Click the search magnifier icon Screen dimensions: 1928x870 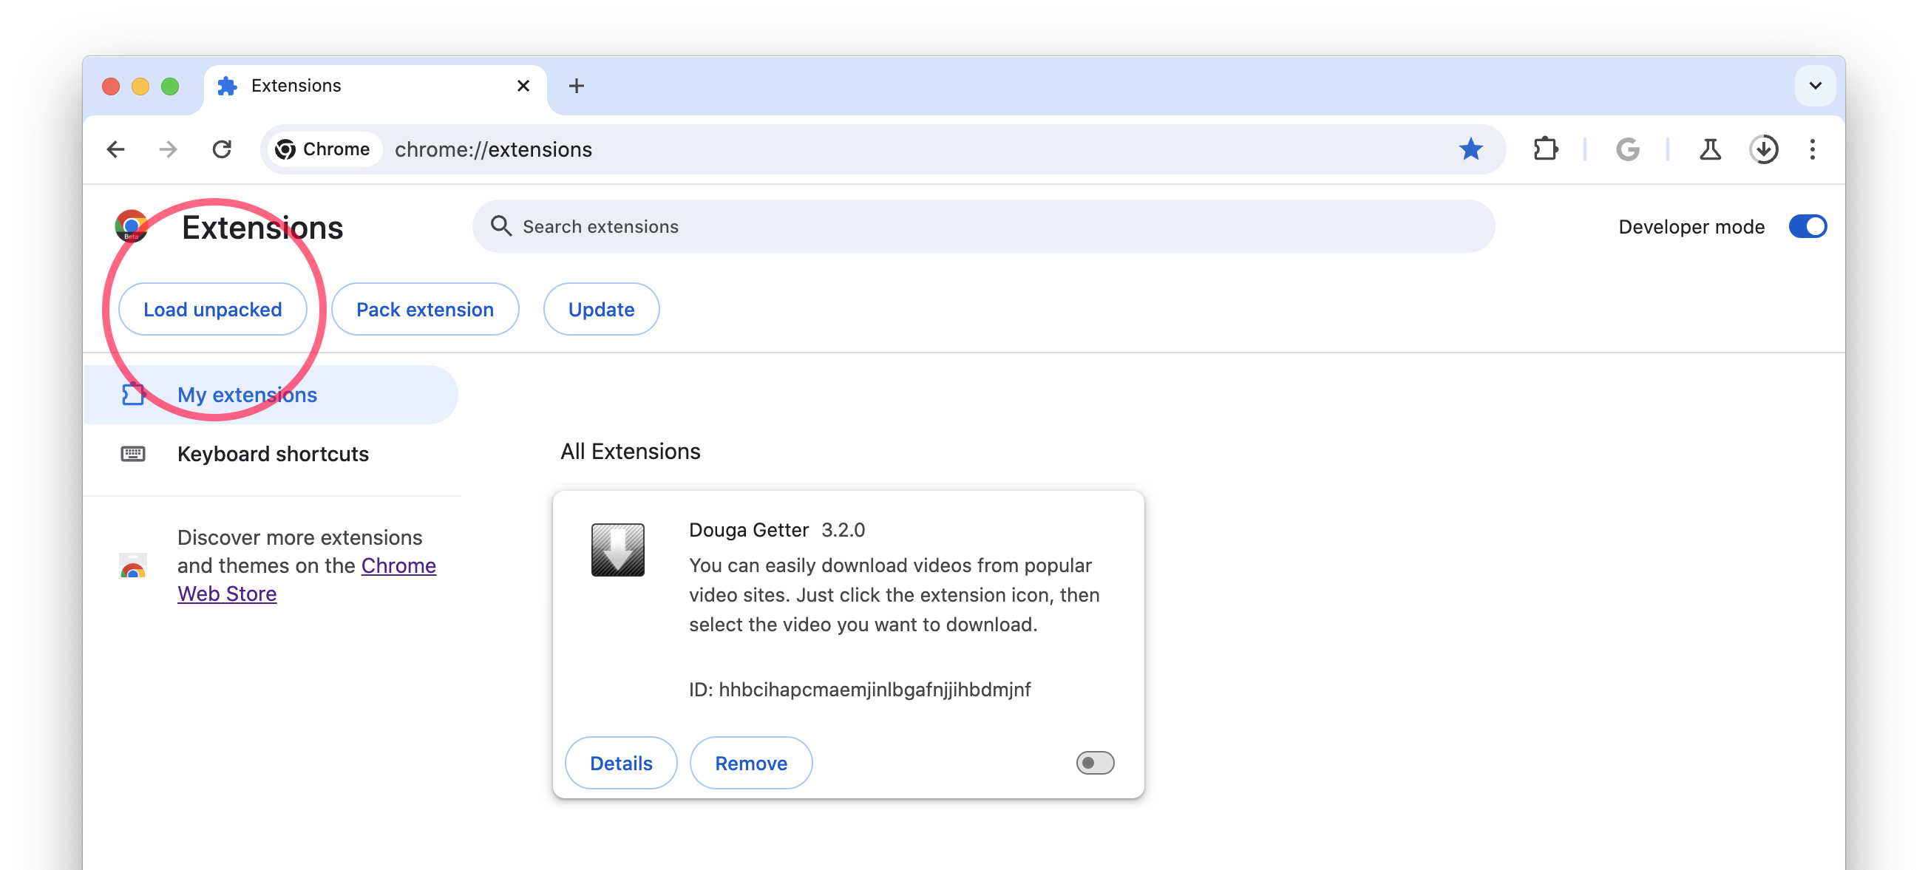point(500,226)
